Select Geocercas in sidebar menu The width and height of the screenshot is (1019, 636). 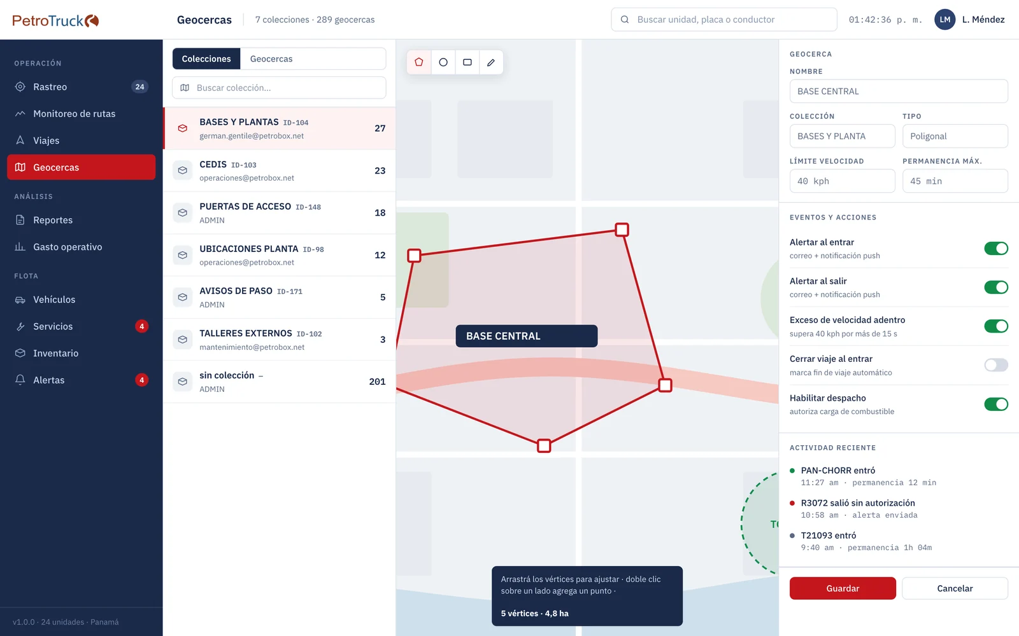pyautogui.click(x=82, y=167)
